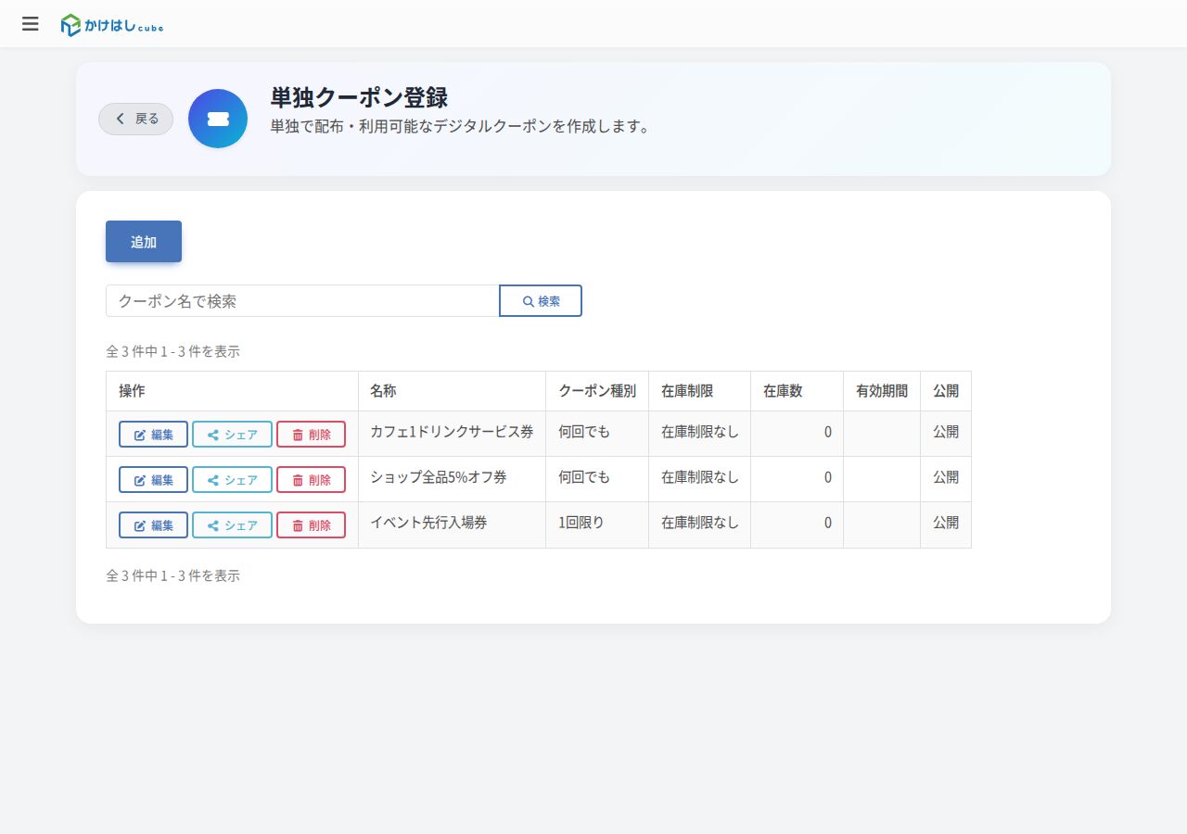Click the 単独クーポン登録 page title
1187x834 pixels.
click(x=360, y=97)
